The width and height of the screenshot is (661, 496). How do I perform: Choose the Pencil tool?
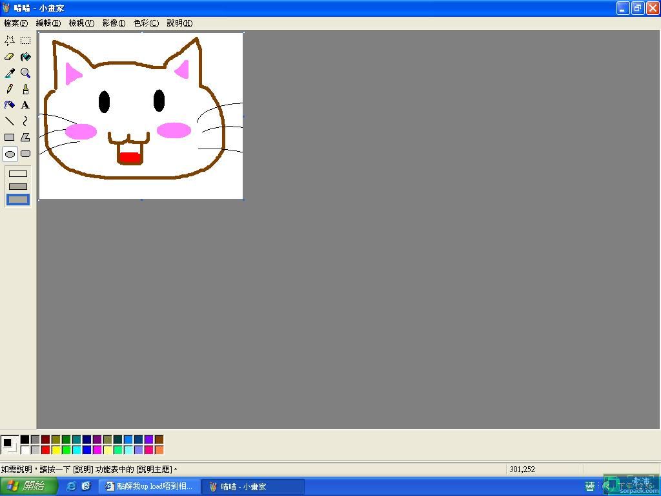[x=10, y=89]
